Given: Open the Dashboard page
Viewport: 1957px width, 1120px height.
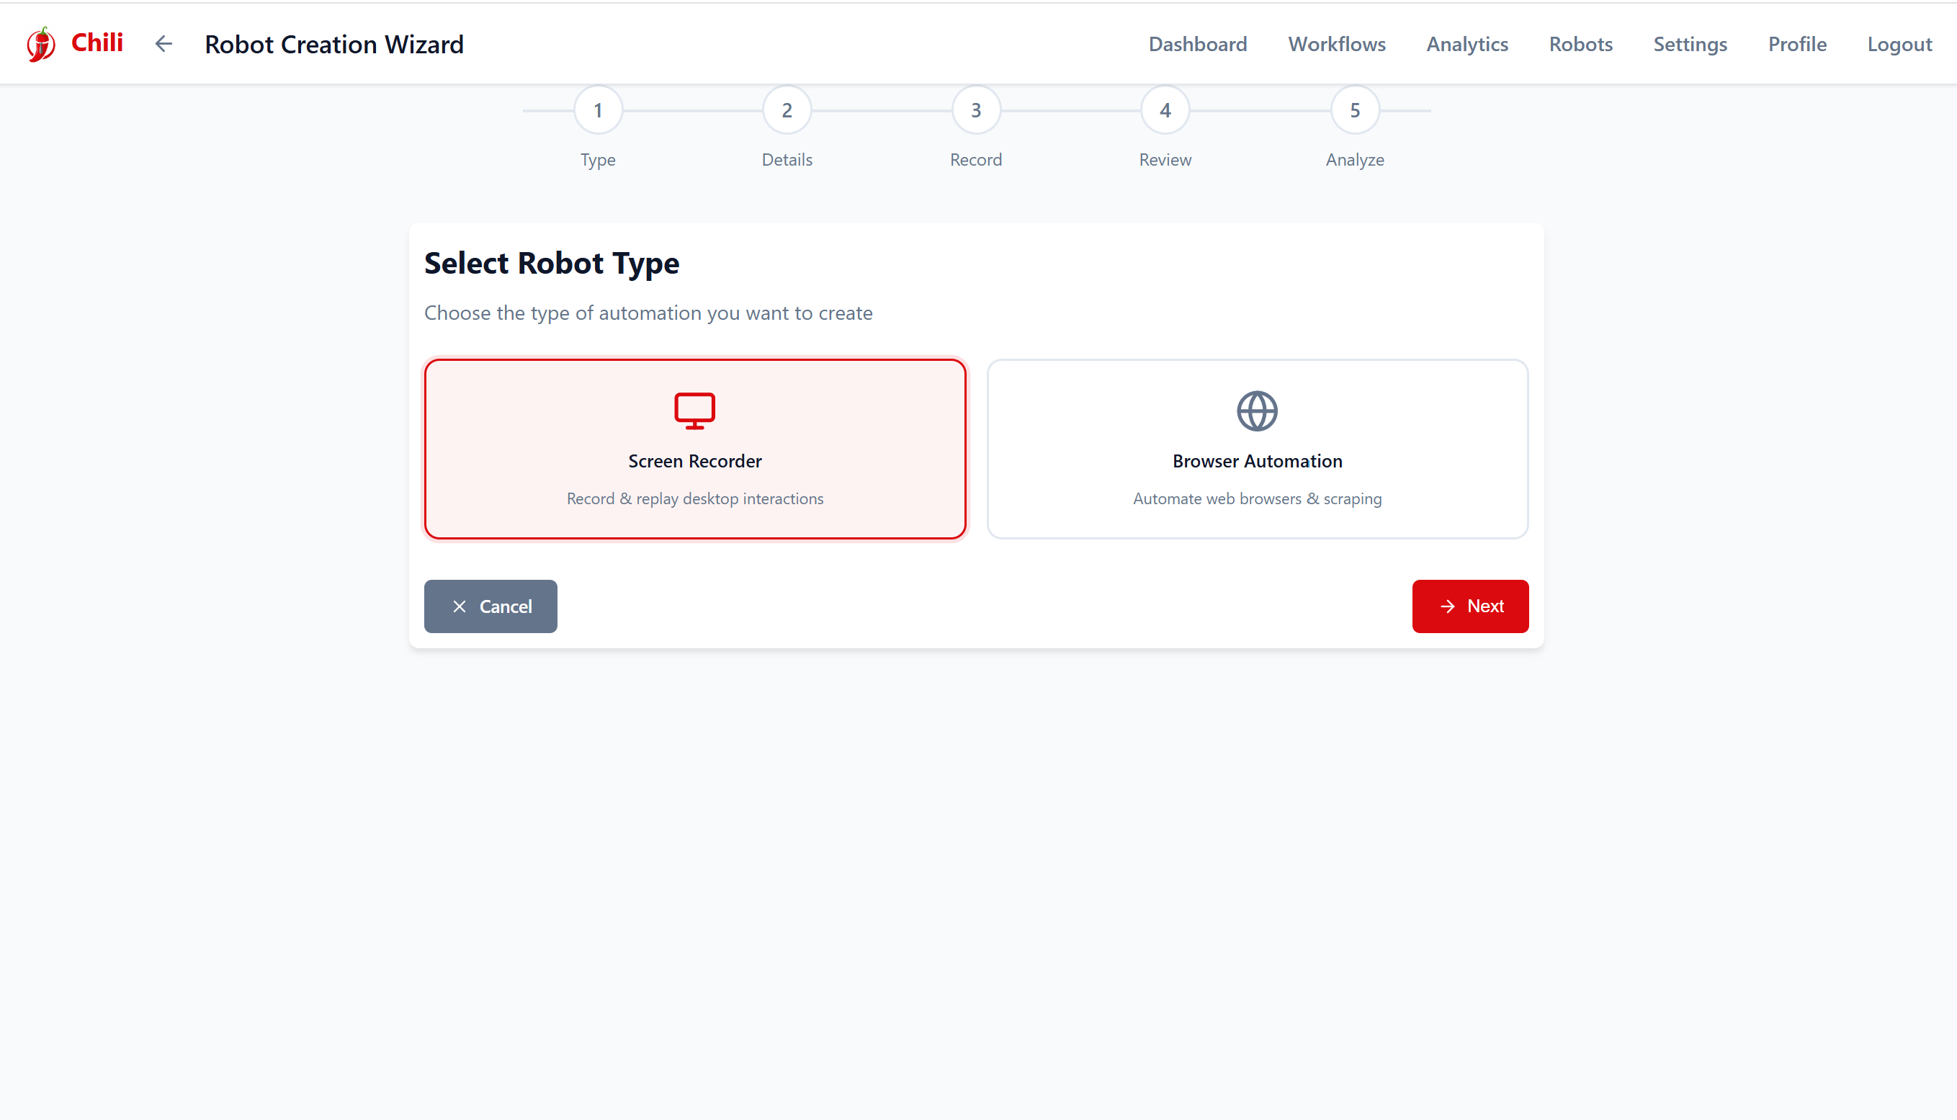Looking at the screenshot, I should (x=1197, y=44).
